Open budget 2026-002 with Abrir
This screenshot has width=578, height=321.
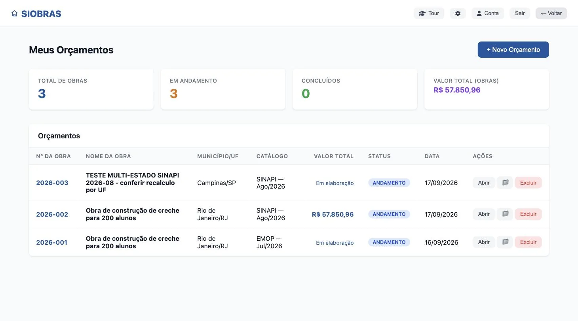484,214
